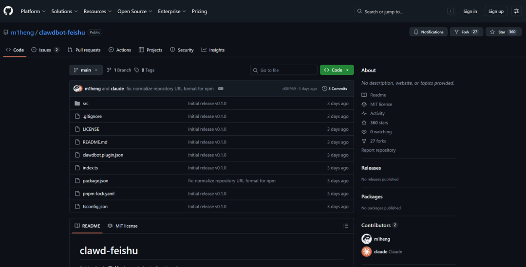
Task: Open m1heng contributor avatar
Action: pos(366,239)
